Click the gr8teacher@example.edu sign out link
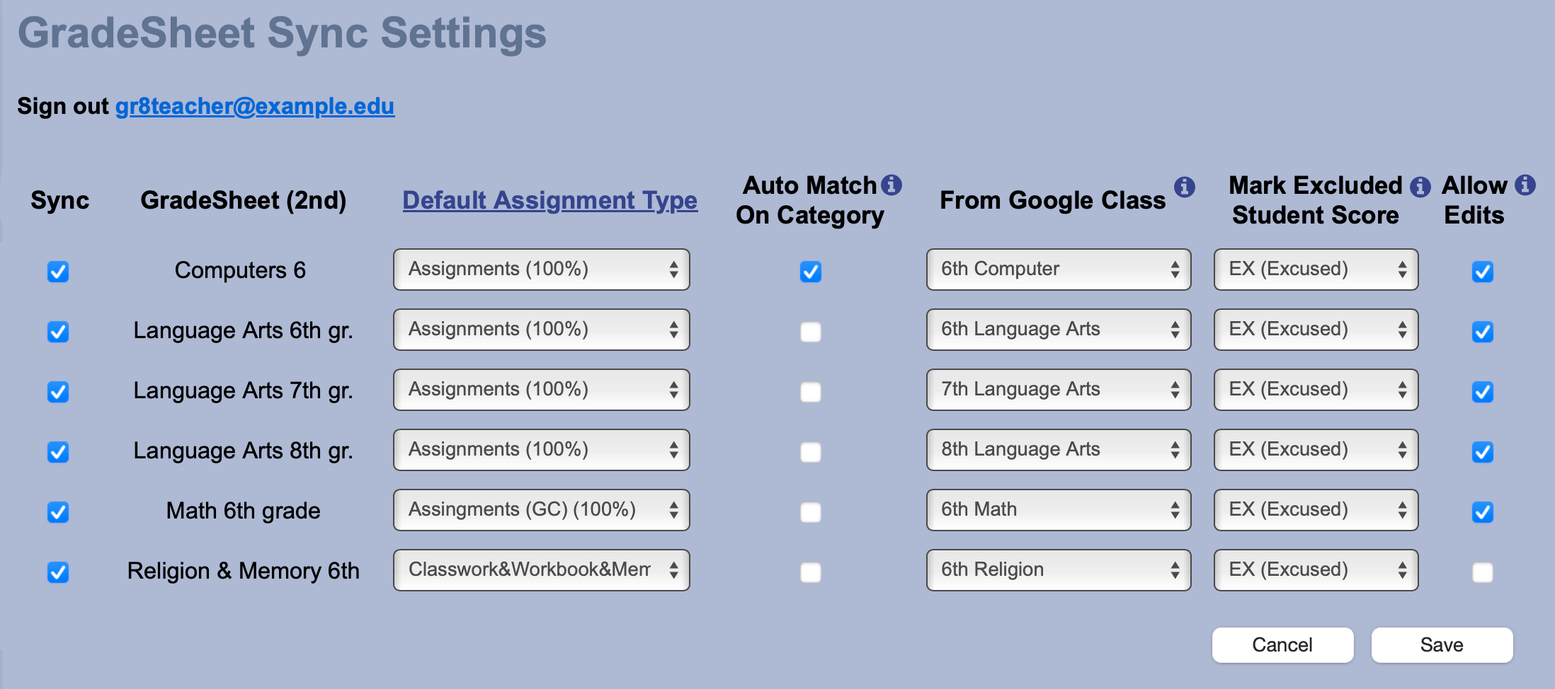 point(255,106)
